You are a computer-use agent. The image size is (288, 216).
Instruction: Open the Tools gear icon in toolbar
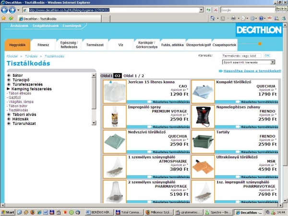pyautogui.click(x=252, y=18)
